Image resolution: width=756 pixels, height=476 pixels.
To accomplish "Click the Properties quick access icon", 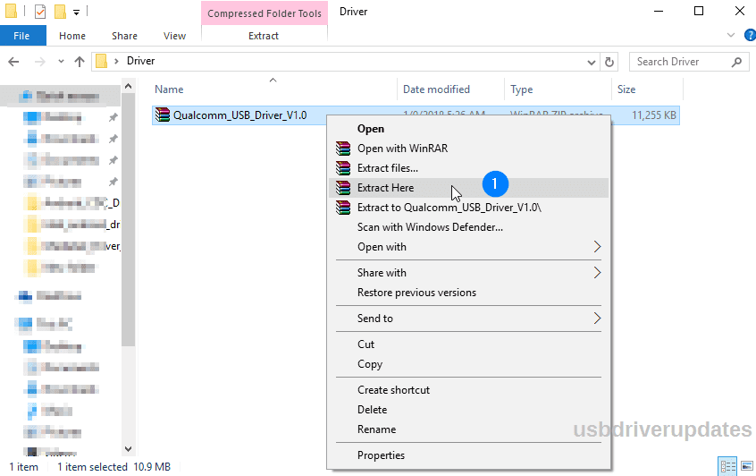I will point(40,11).
